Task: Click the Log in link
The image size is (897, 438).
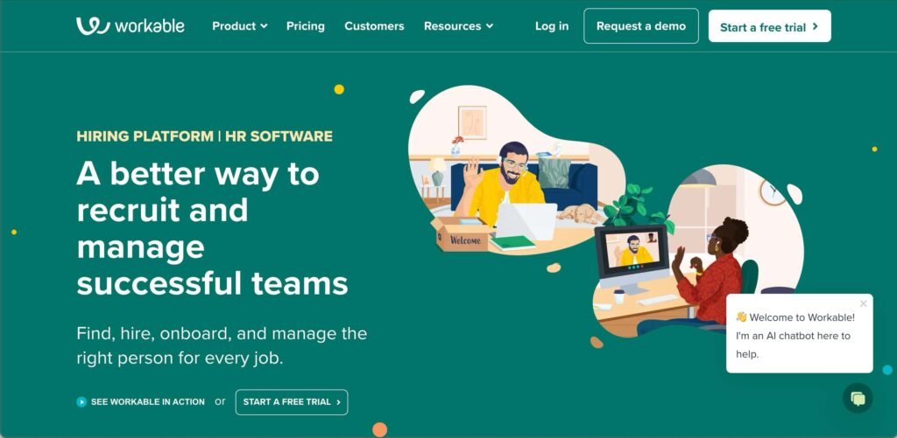Action: tap(552, 26)
